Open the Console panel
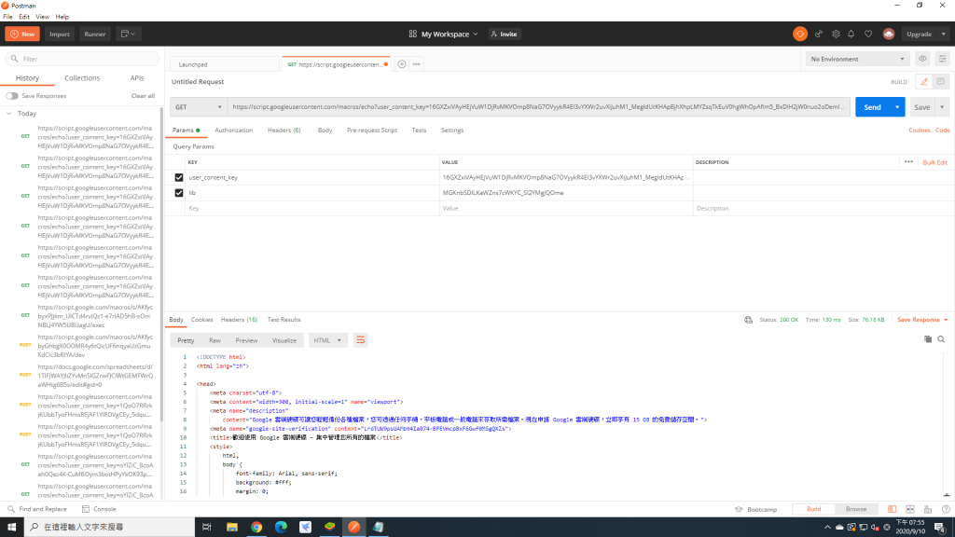Image resolution: width=955 pixels, height=537 pixels. point(99,509)
